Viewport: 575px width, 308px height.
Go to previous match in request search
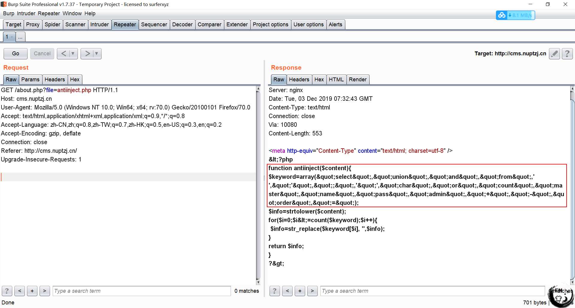(19, 291)
